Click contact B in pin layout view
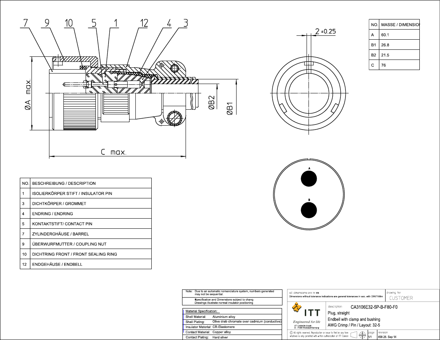The width and height of the screenshot is (440, 340). tap(309, 210)
